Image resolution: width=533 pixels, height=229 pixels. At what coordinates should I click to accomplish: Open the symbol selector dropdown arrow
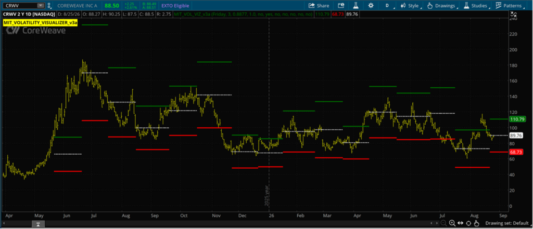click(x=41, y=5)
